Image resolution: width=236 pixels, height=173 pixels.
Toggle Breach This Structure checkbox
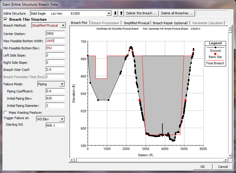pyautogui.click(x=5, y=19)
